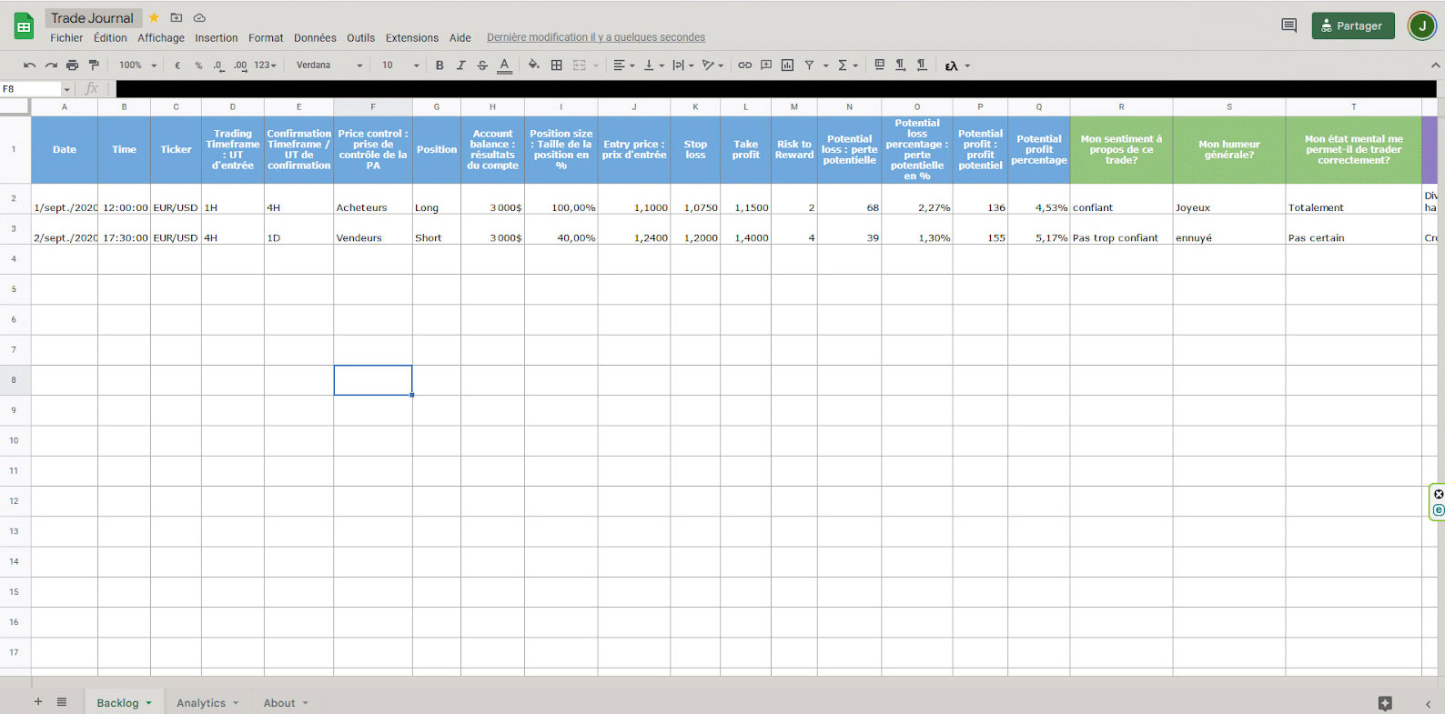Expand the name box dropdown arrow
The image size is (1445, 714).
(66, 89)
